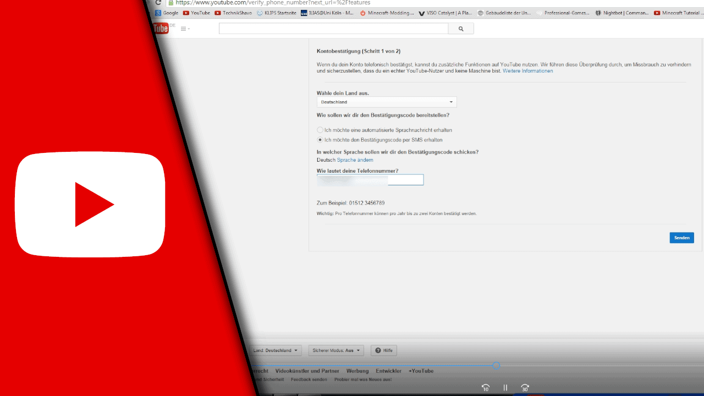704x396 pixels.
Task: Click the green padlock in address bar
Action: pyautogui.click(x=170, y=3)
